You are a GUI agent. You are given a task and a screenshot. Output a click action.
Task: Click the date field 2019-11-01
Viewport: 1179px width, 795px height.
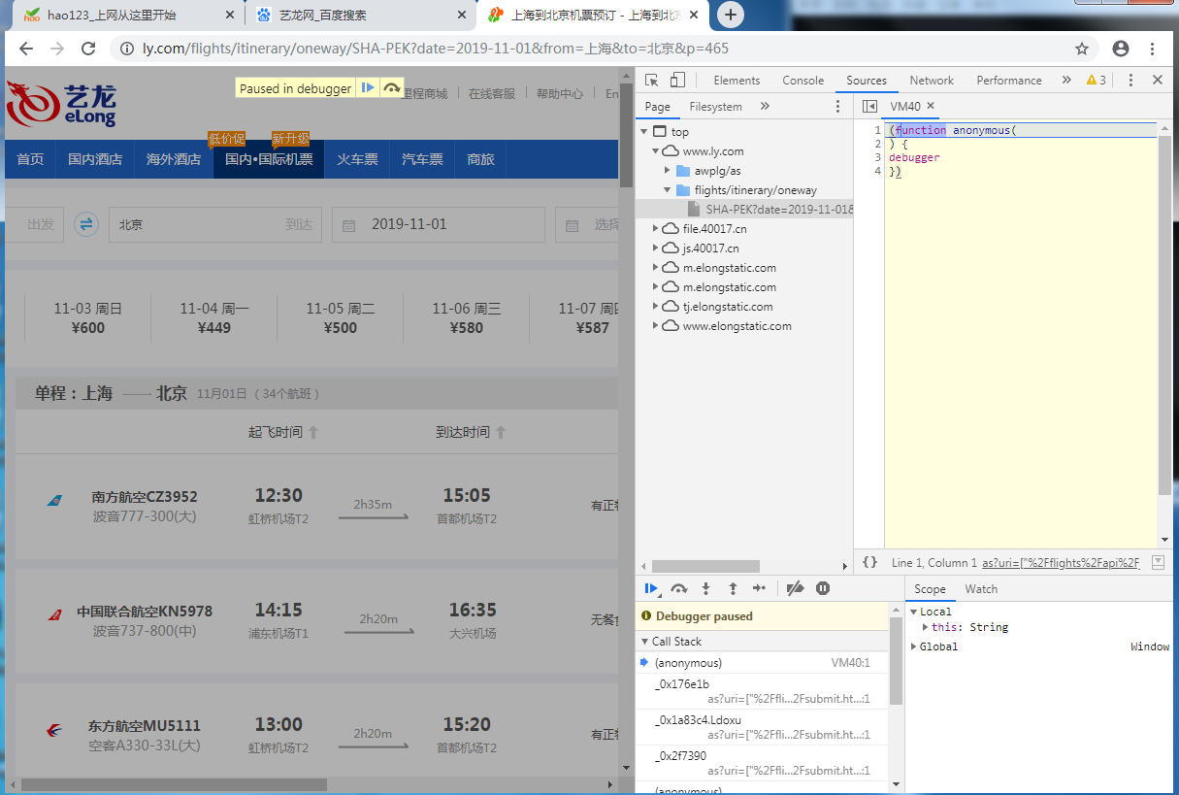(x=438, y=224)
